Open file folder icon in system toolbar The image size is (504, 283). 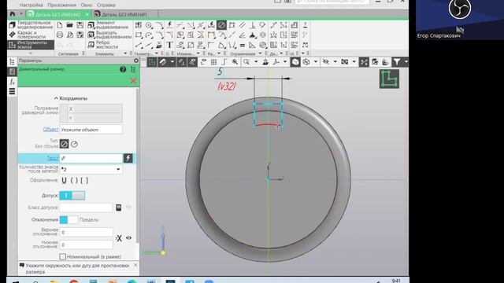[70, 25]
